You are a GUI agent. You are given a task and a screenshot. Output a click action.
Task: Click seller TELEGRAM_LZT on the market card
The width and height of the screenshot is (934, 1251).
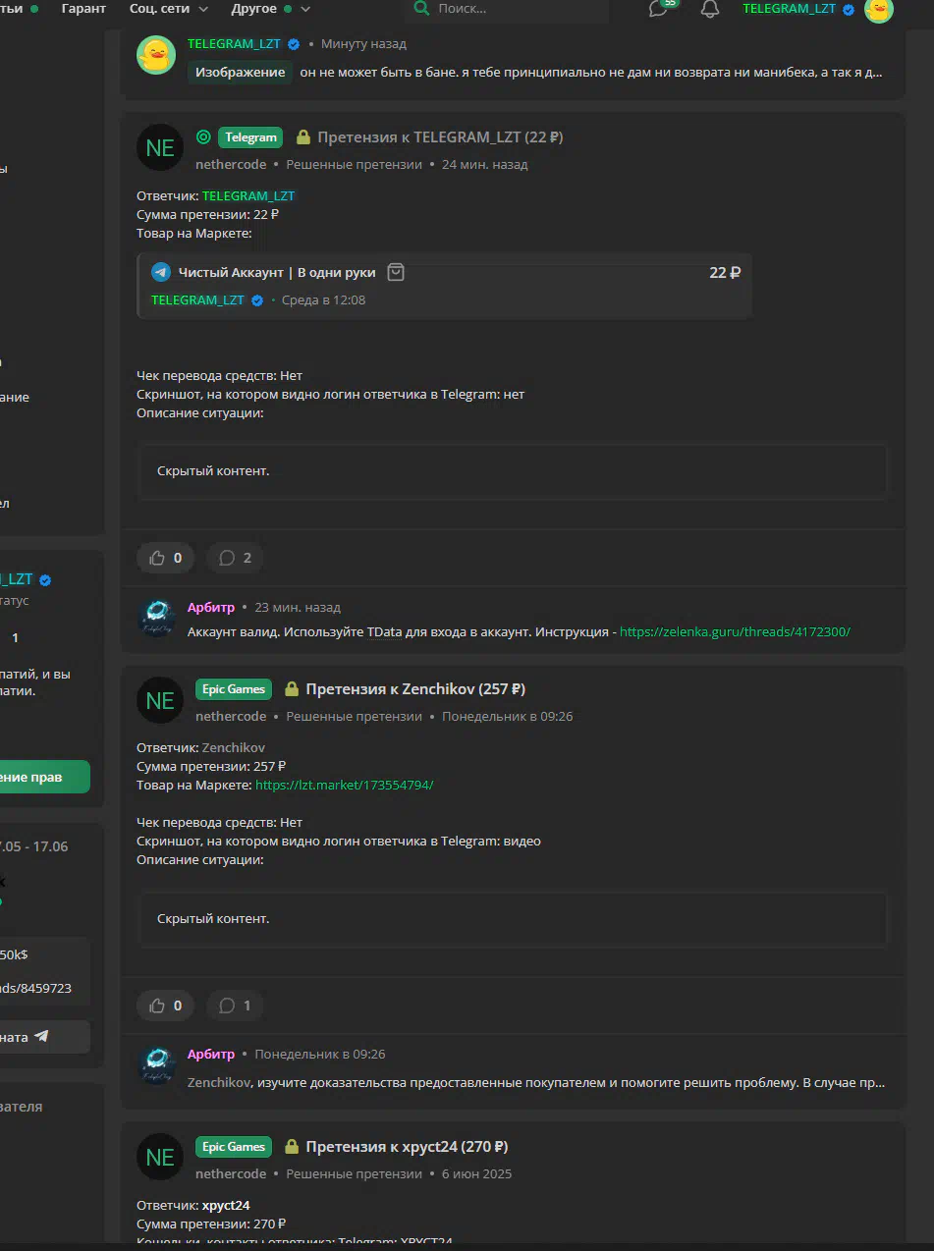click(197, 300)
